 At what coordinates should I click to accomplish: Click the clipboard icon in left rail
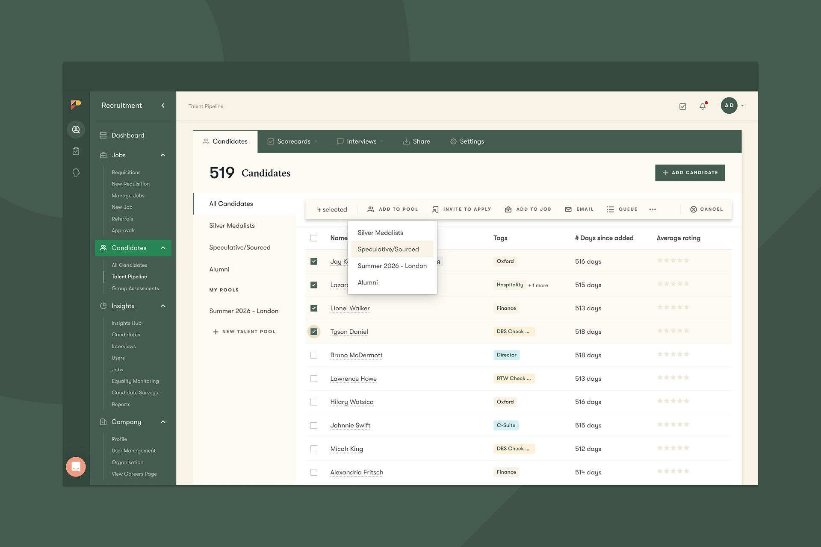tap(76, 151)
